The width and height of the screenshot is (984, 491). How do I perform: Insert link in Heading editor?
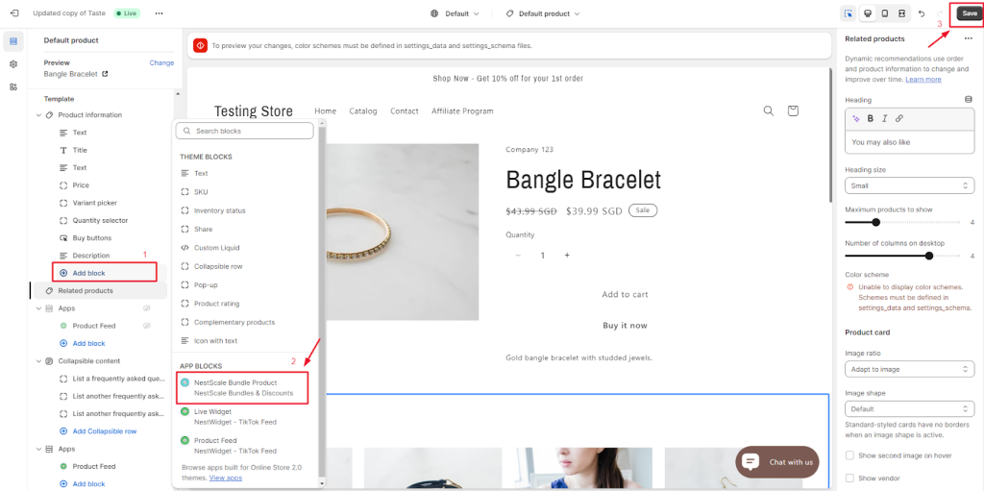tap(898, 118)
